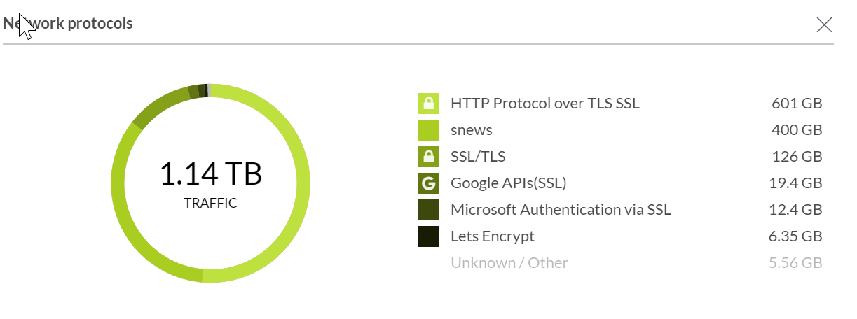This screenshot has height=319, width=857.
Task: Click the greyed Unknown / Other entry
Action: pyautogui.click(x=509, y=263)
